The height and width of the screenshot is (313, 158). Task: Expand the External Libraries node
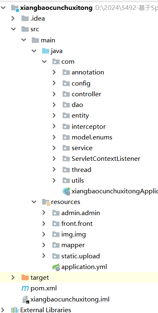[3, 310]
